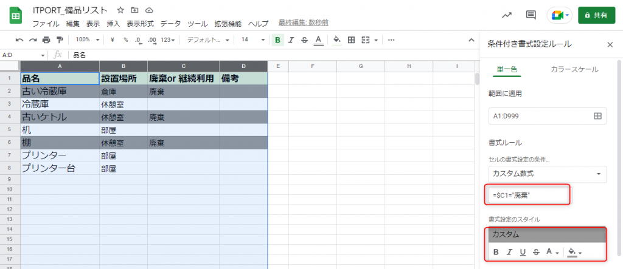Screen dimensions: 623x269
Task: Open the データ menu
Action: tap(170, 24)
